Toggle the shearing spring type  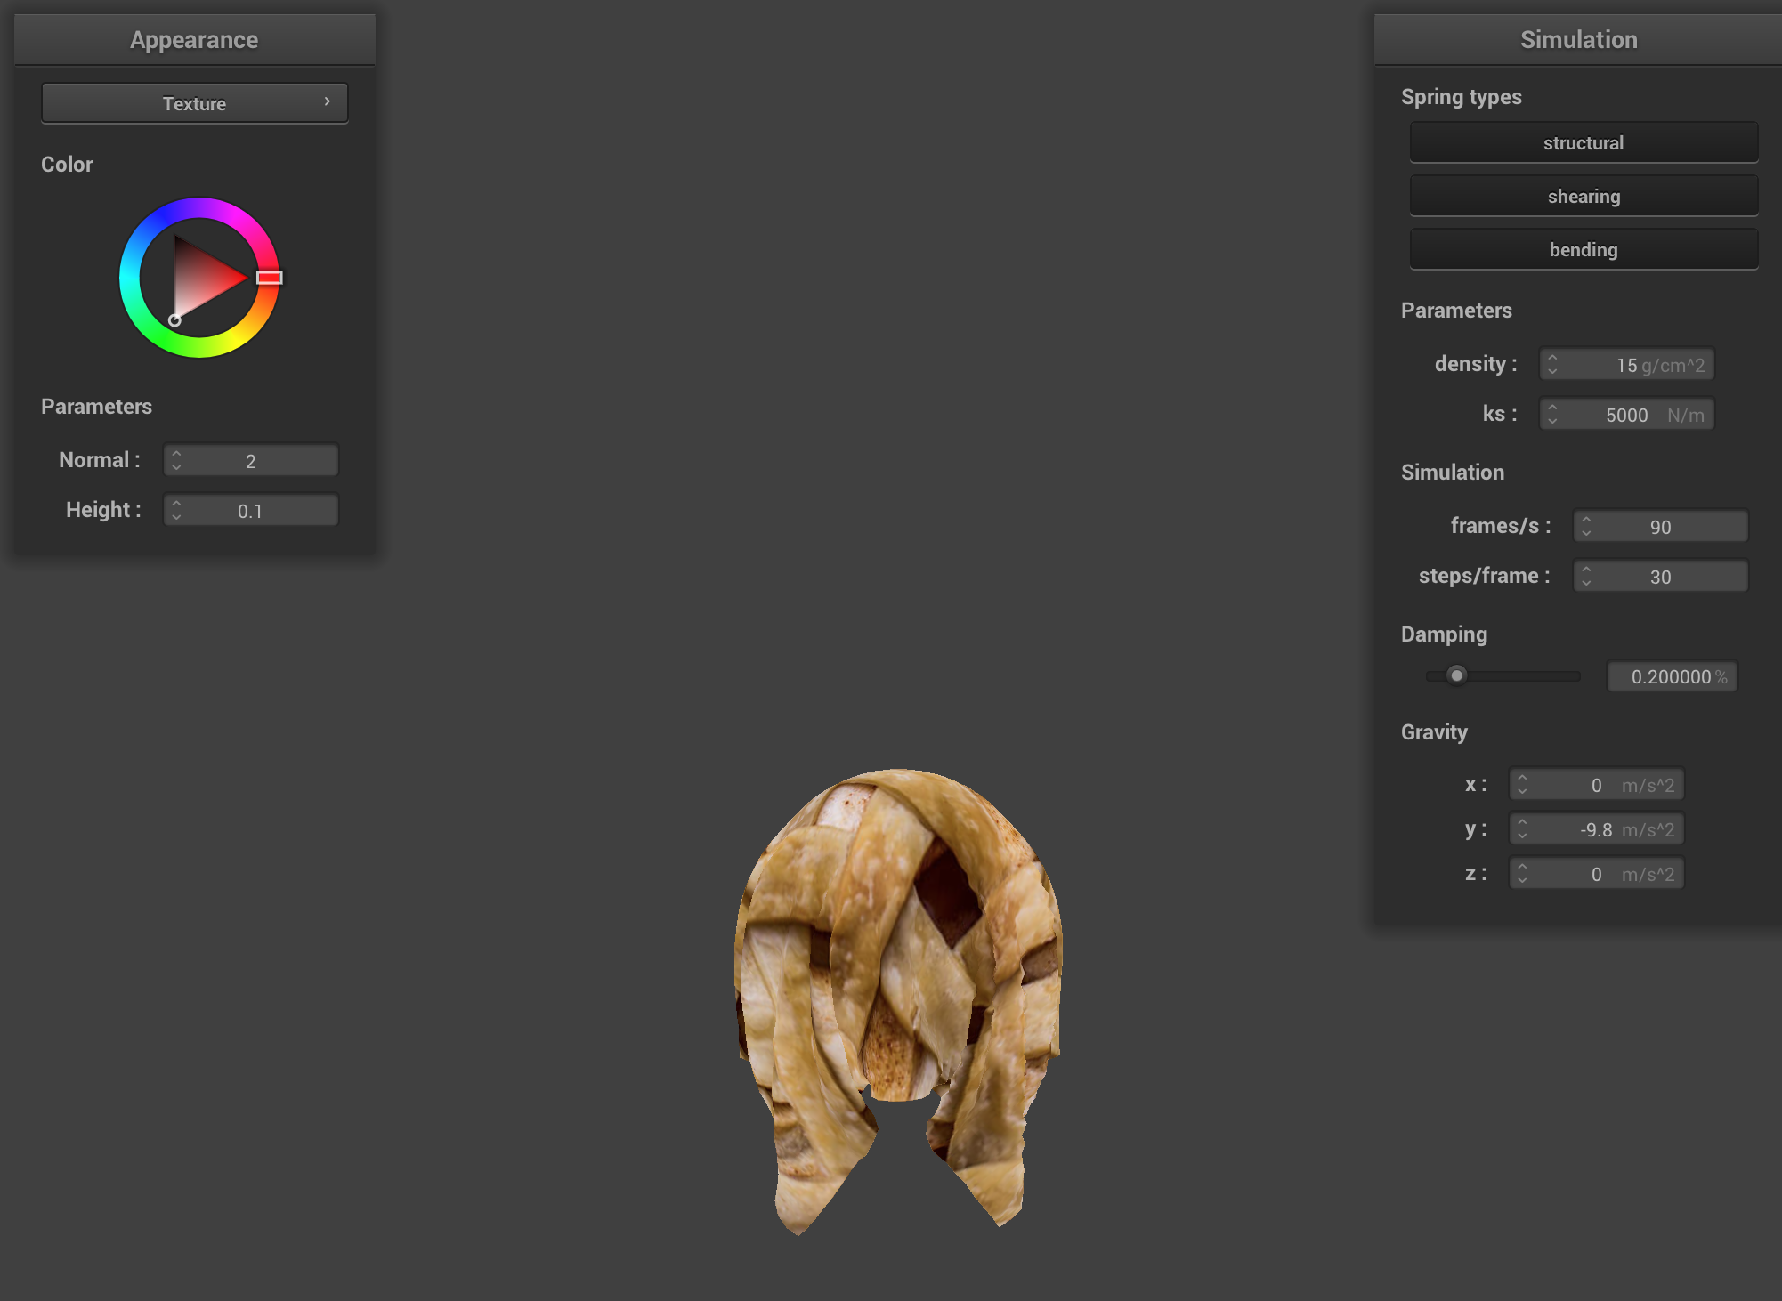pyautogui.click(x=1584, y=196)
